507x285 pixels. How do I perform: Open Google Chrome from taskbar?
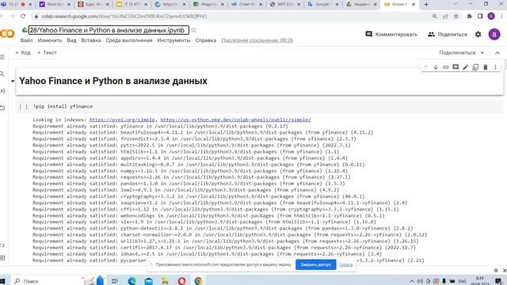click(x=198, y=281)
